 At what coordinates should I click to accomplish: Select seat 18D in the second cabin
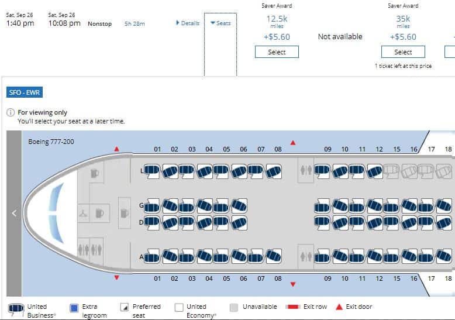pos(444,223)
